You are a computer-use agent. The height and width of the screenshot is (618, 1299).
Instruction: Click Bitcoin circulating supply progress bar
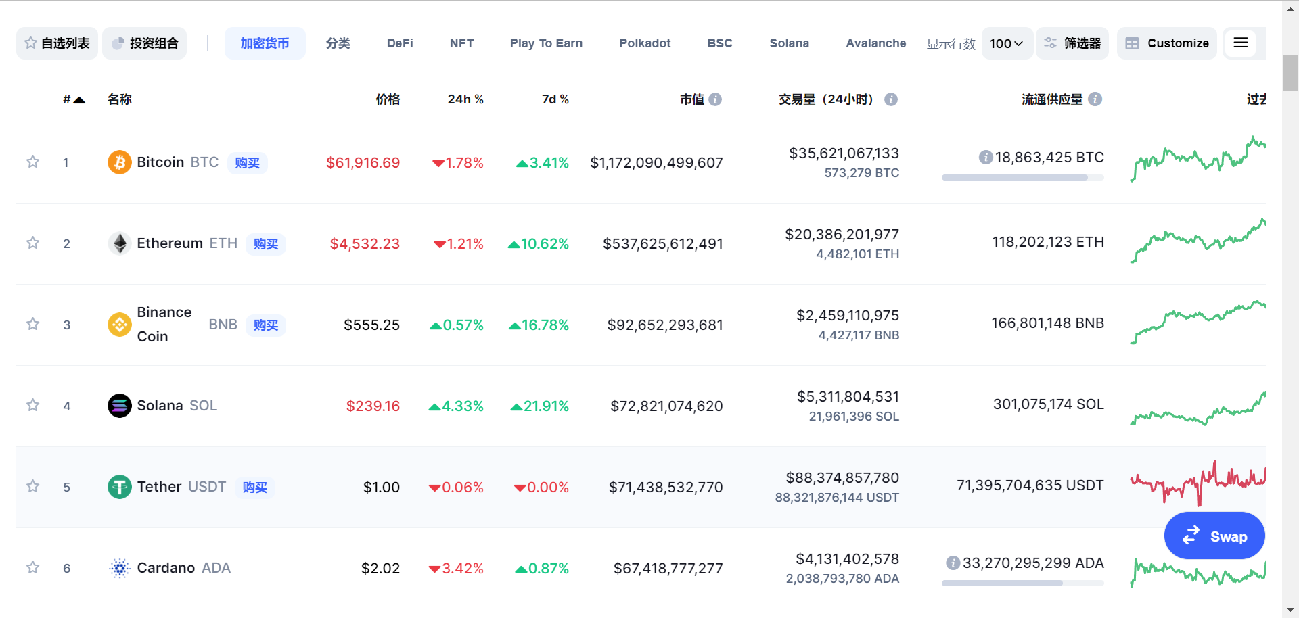pyautogui.click(x=1022, y=178)
